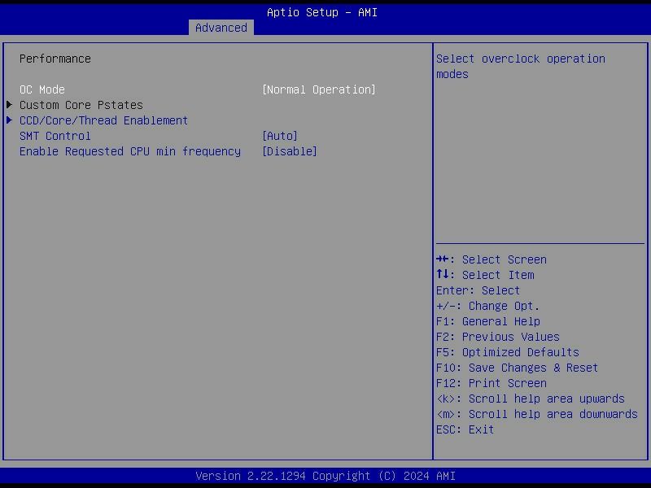The width and height of the screenshot is (651, 488).
Task: Click the Scroll help area downwards hint
Action: [x=537, y=414]
